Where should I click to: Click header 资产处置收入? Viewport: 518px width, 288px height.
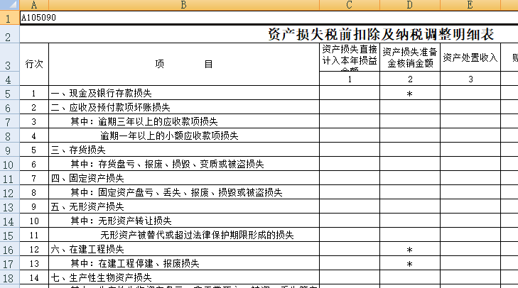(470, 57)
